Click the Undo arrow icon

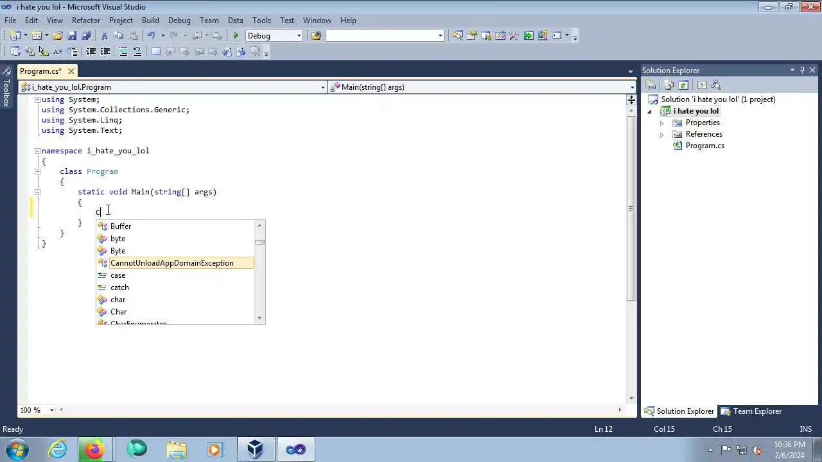point(151,36)
